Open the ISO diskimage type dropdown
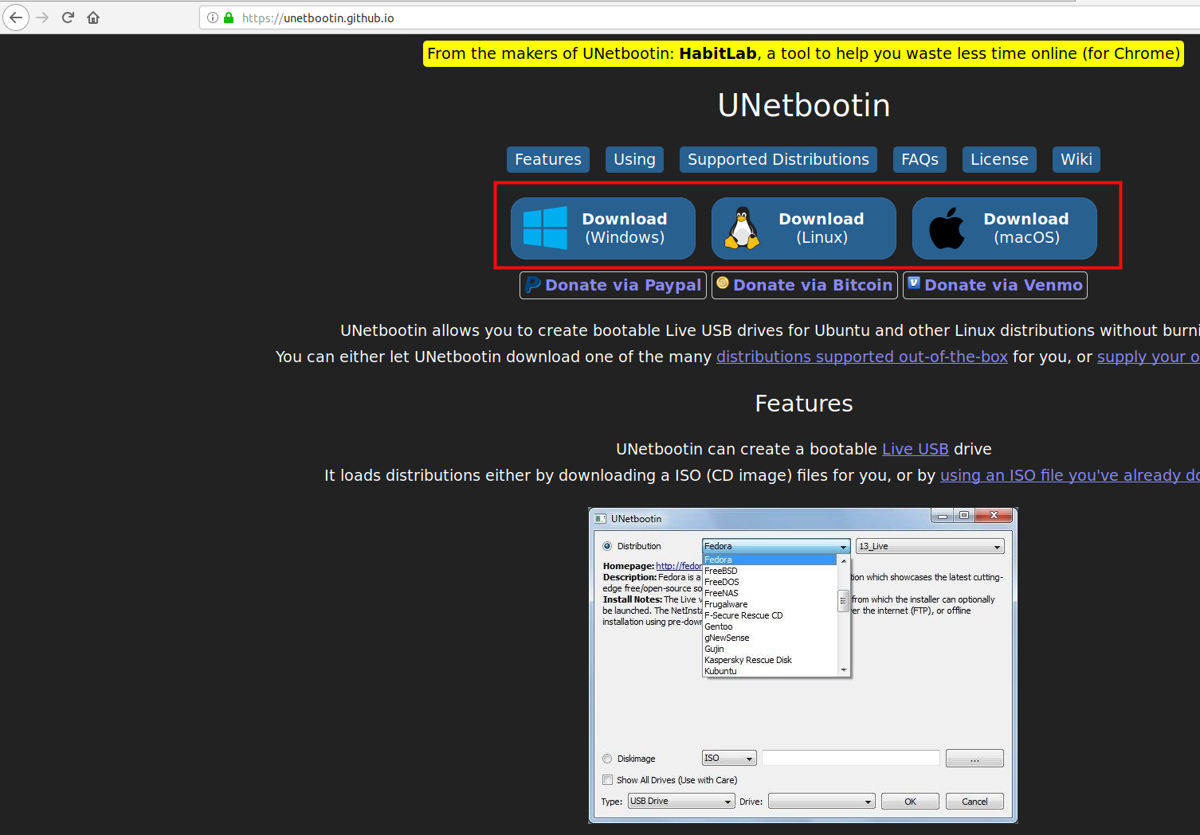Image resolution: width=1200 pixels, height=835 pixels. (729, 759)
